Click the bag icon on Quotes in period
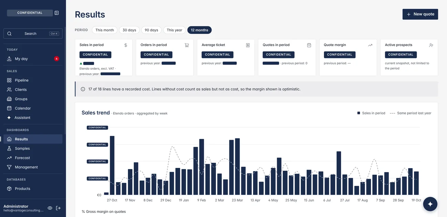The height and width of the screenshot is (217, 447). (309, 45)
